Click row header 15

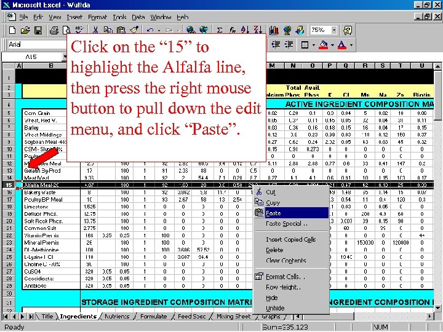tap(9, 185)
